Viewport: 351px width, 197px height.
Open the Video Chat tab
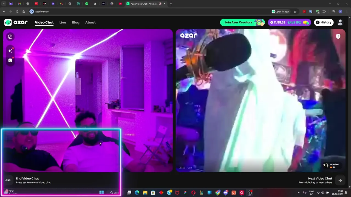coord(44,22)
